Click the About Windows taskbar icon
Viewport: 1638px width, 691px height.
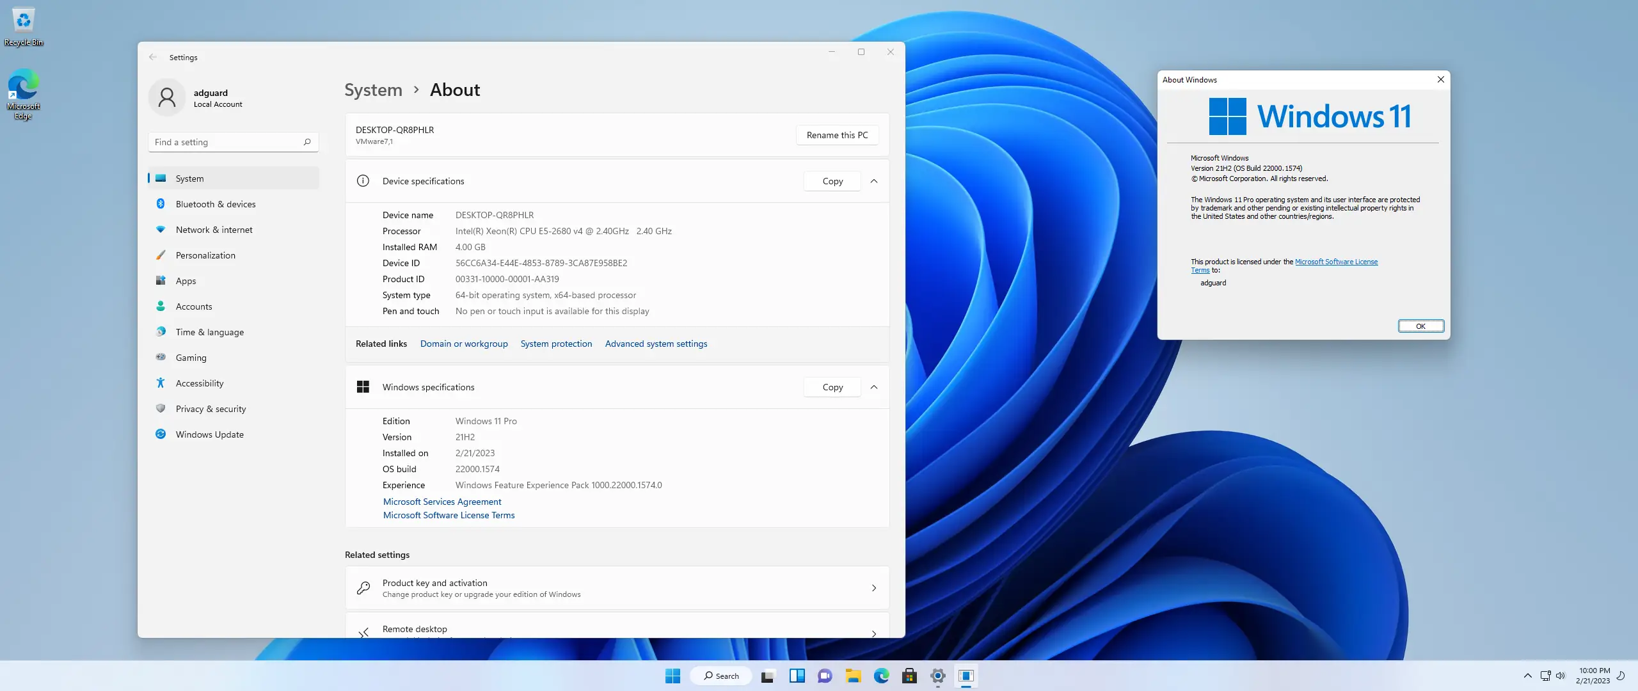click(966, 676)
